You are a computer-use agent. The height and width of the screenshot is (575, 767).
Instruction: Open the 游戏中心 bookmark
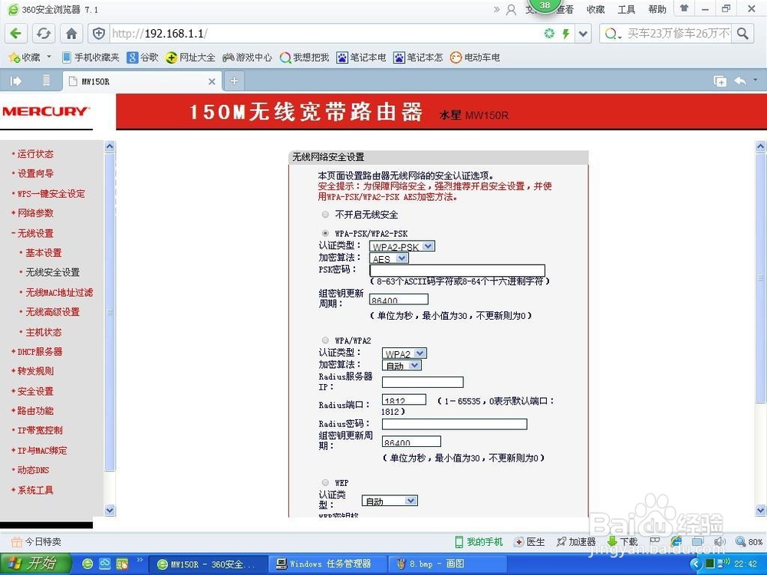pos(247,58)
